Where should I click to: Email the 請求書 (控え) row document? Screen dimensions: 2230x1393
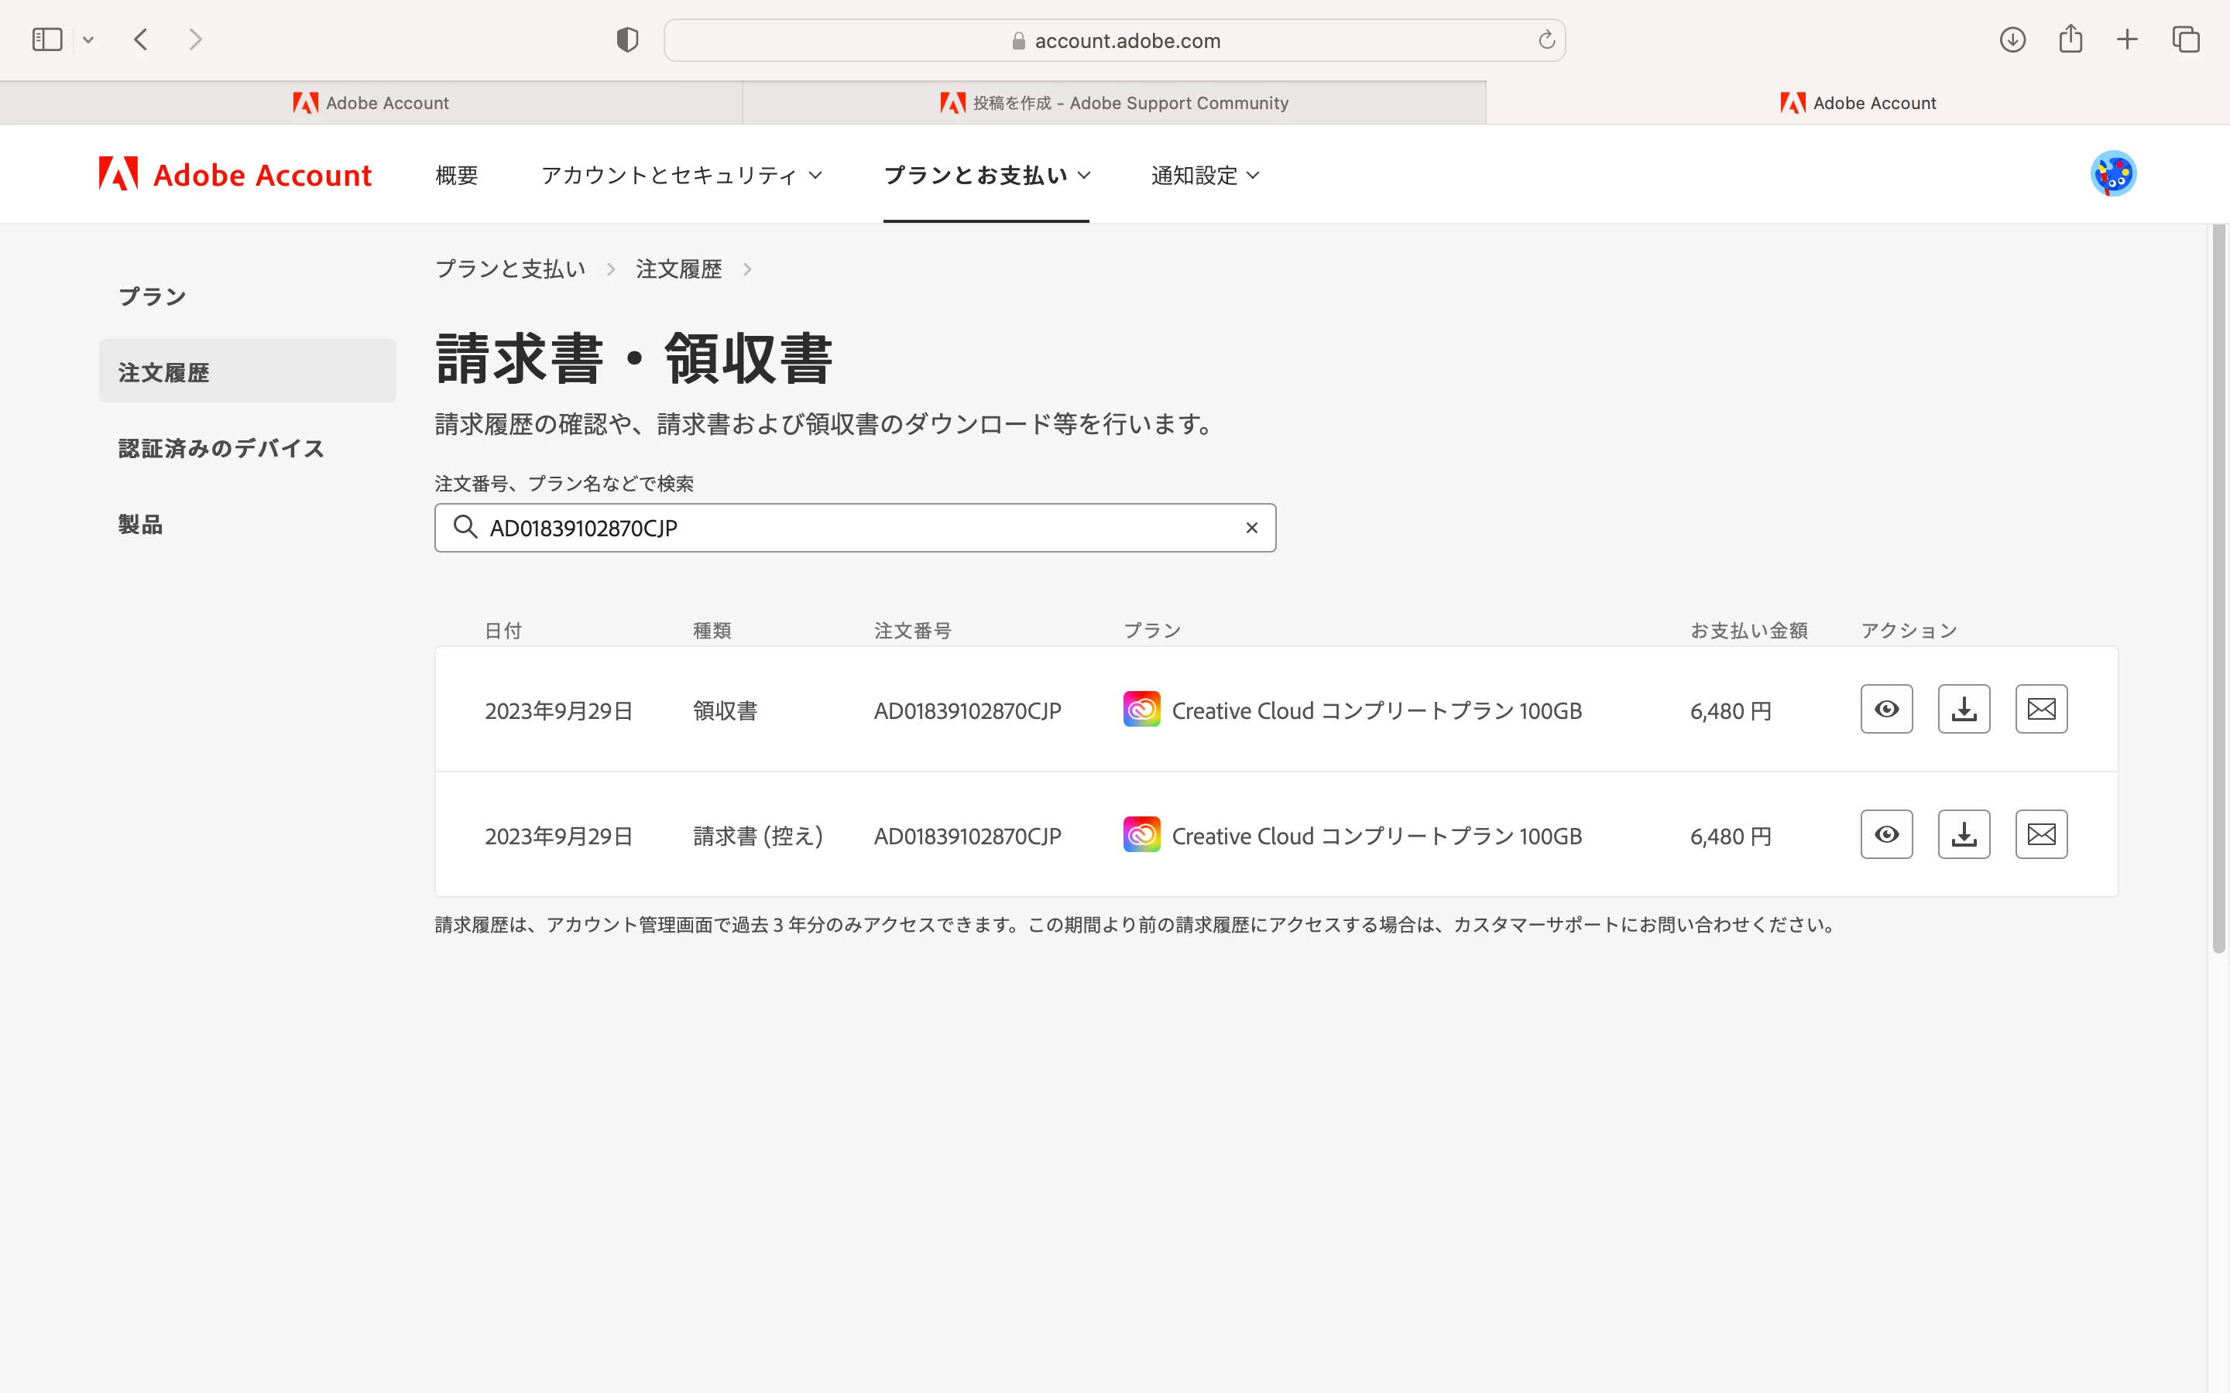point(2041,833)
